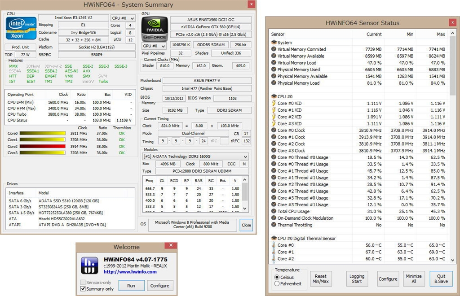
Task: Select the Celsius temperature option
Action: (x=276, y=277)
